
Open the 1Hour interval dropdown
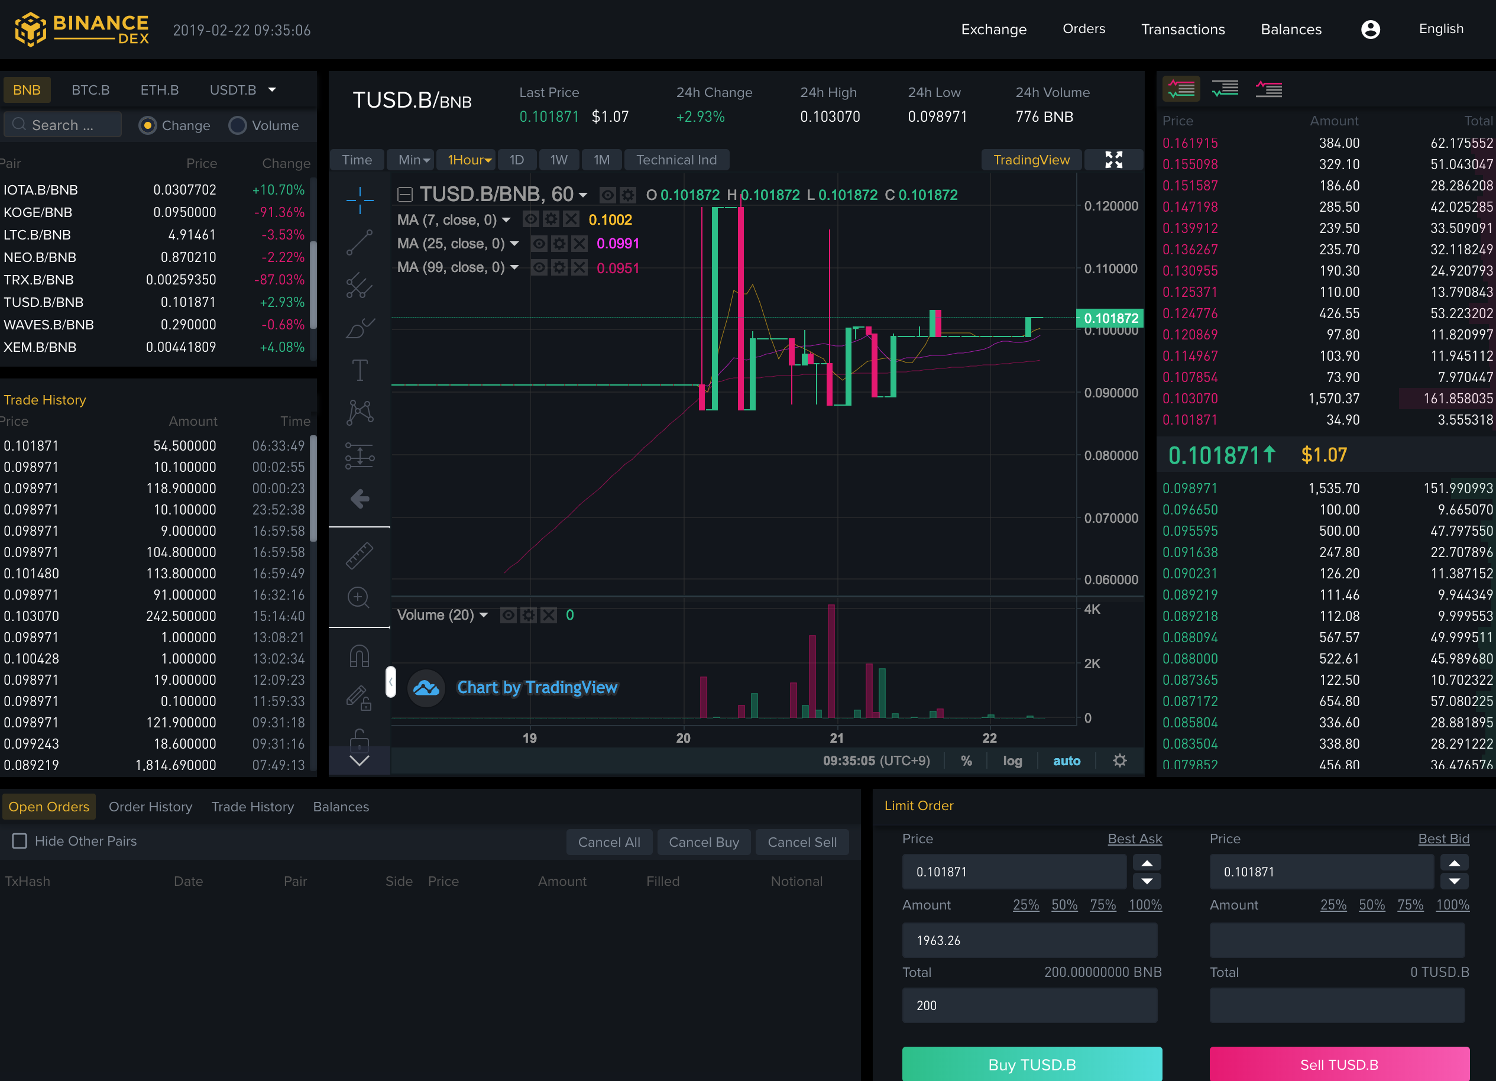(x=469, y=160)
